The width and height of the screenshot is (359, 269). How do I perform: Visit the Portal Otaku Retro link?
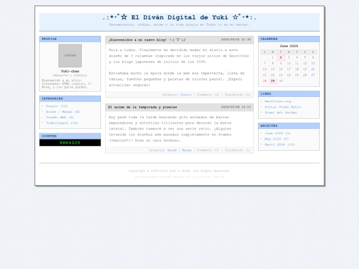[283, 107]
